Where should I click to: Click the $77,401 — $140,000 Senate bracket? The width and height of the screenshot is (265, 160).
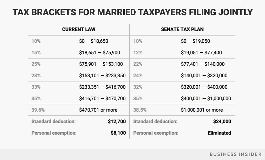[202, 64]
